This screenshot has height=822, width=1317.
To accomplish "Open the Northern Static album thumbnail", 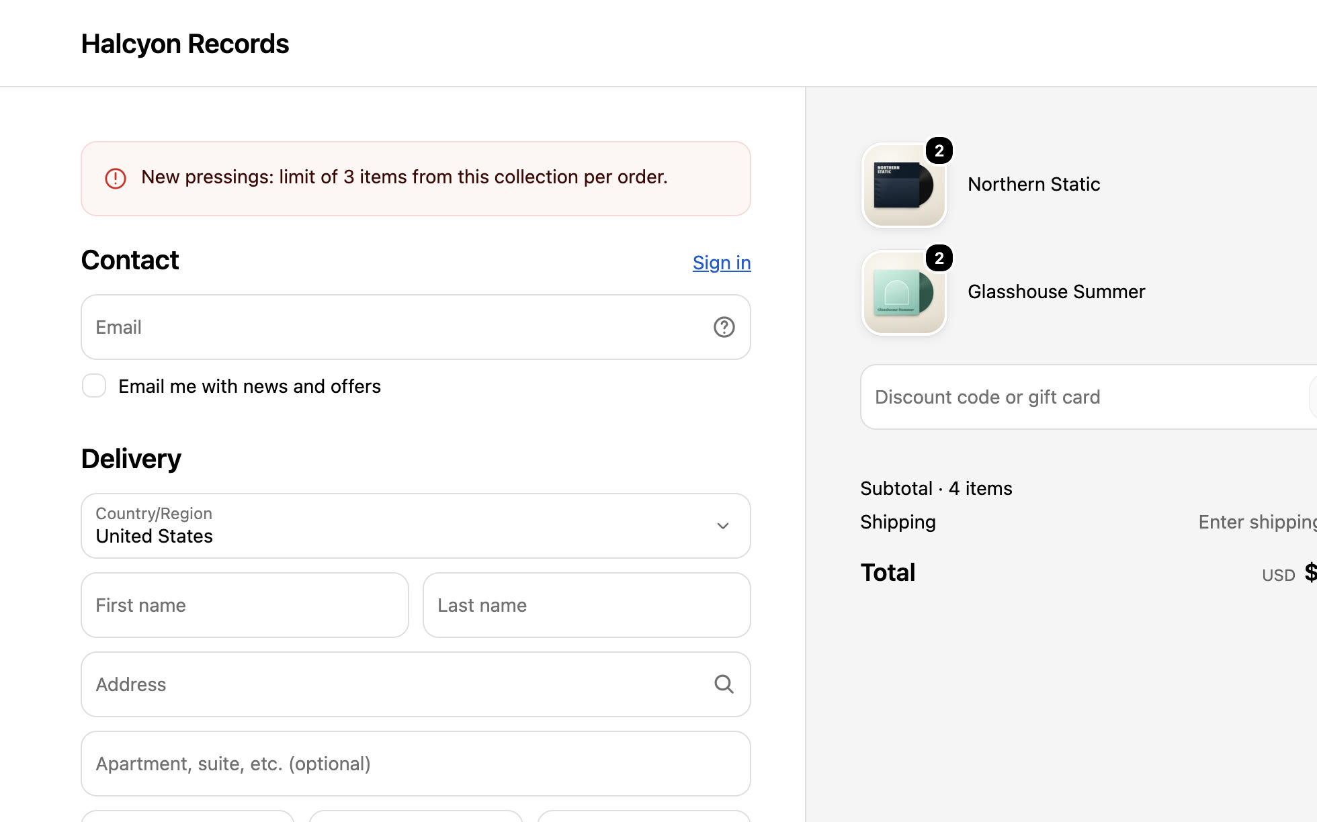I will 904,185.
